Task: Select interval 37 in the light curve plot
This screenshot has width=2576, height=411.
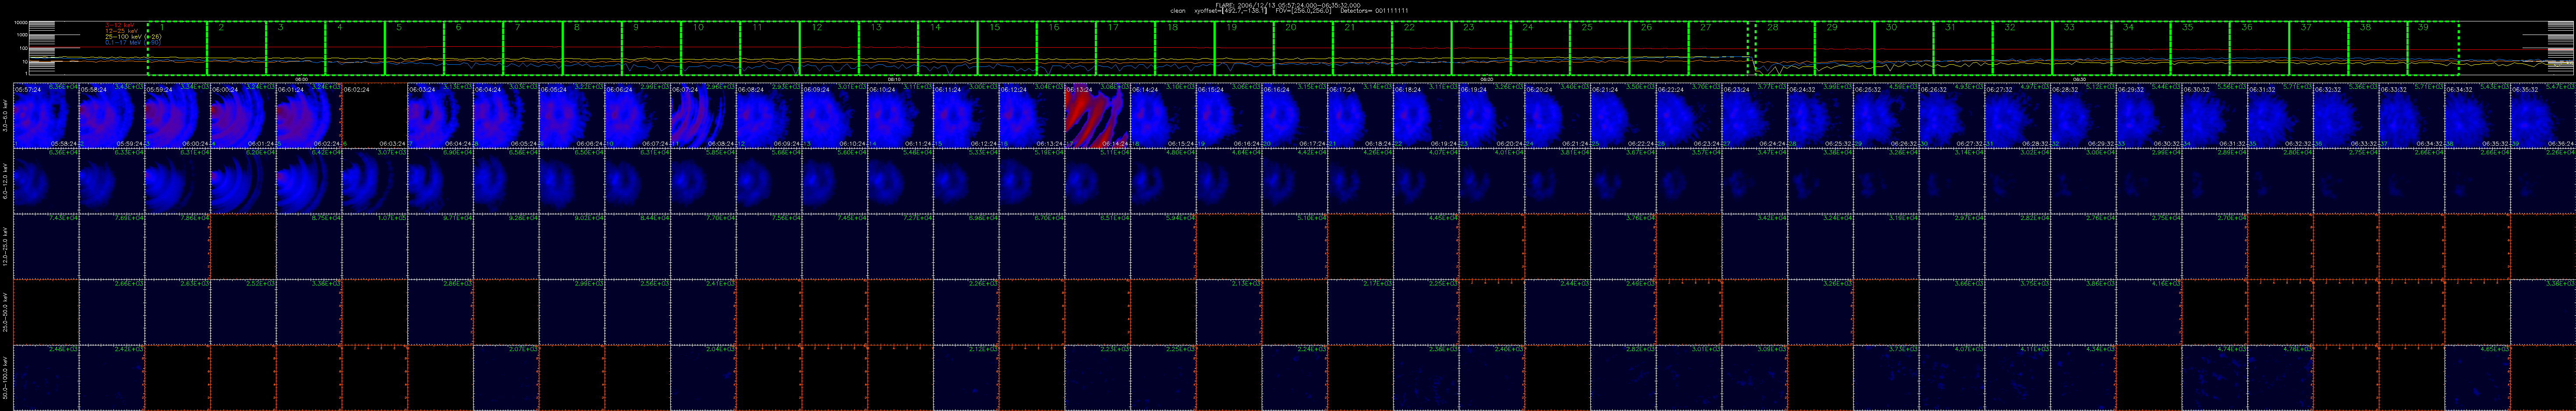Action: [x=2319, y=48]
